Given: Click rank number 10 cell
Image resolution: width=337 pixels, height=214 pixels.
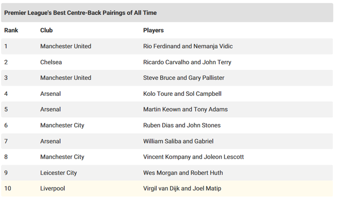Looking at the screenshot, I should (x=8, y=189).
